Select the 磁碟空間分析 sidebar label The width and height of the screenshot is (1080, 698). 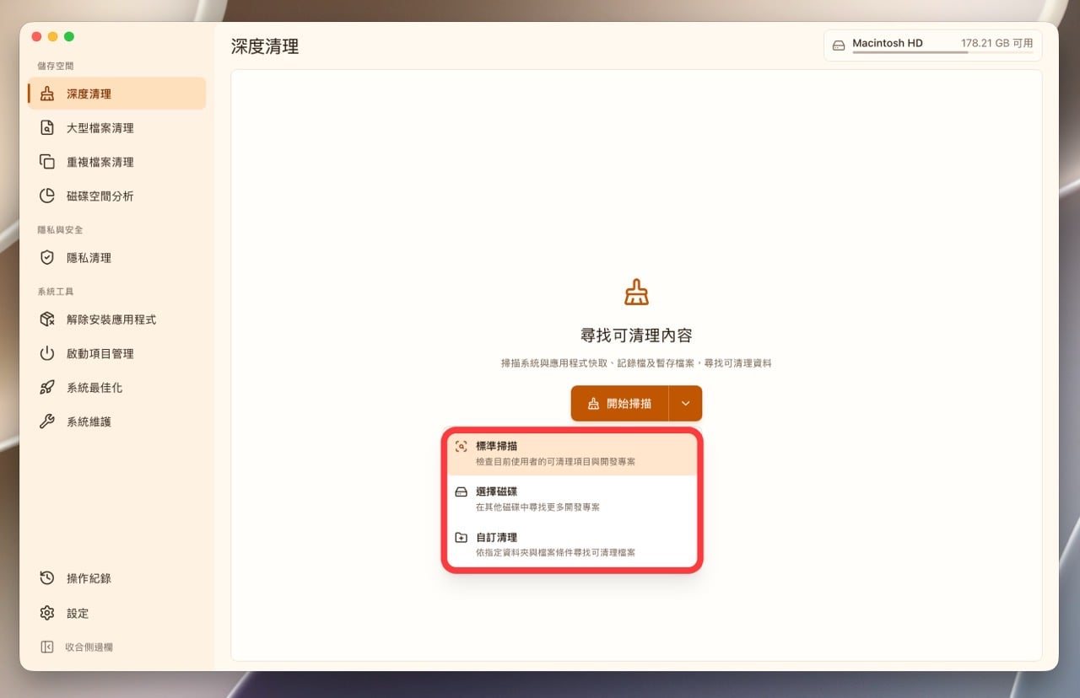click(x=100, y=196)
